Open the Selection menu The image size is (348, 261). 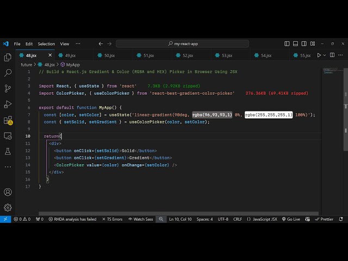click(46, 43)
